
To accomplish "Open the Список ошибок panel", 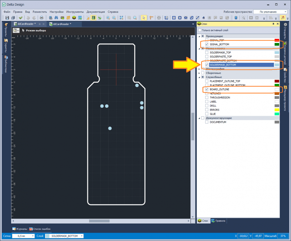I will [x=40, y=229].
